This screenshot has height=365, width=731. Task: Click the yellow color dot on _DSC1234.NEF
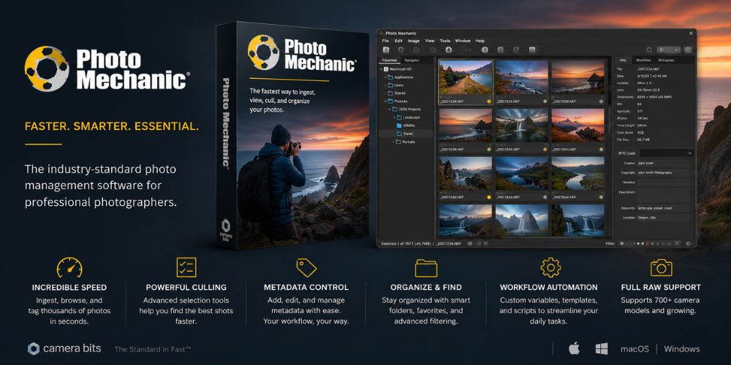pyautogui.click(x=489, y=101)
